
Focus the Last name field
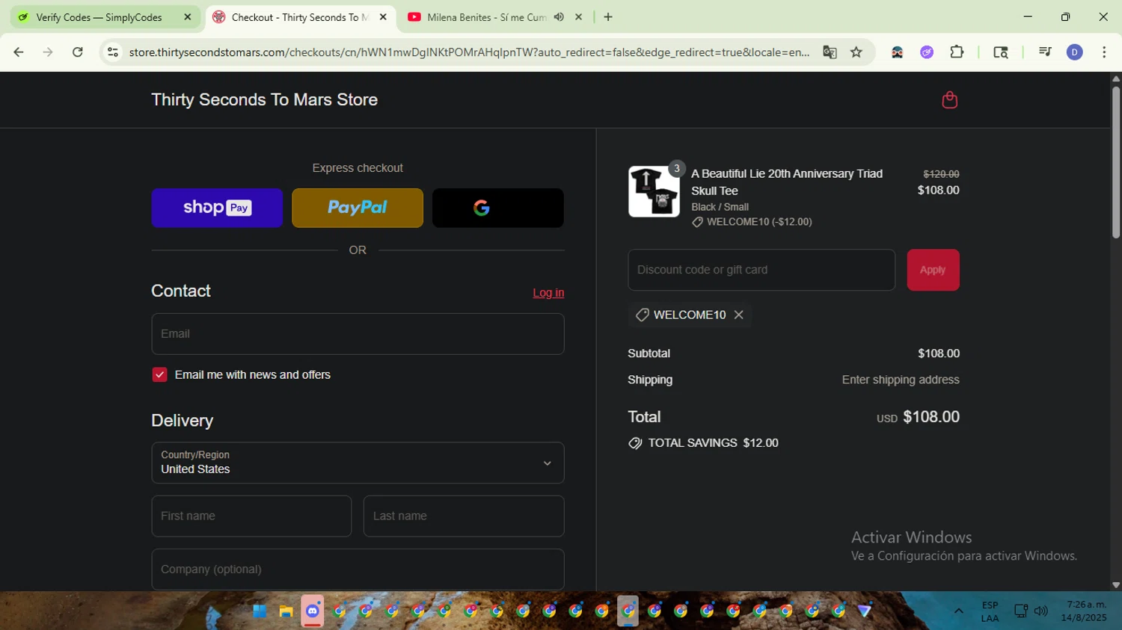464,516
